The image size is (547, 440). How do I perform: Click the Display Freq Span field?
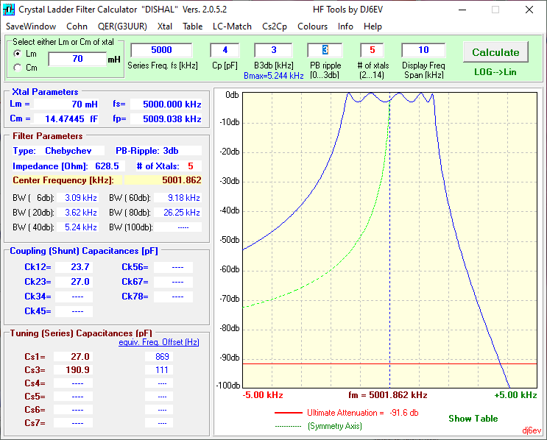click(423, 50)
